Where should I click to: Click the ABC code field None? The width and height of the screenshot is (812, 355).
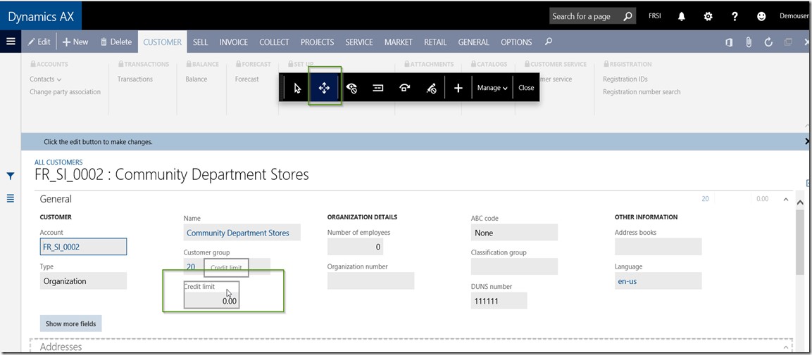click(x=514, y=233)
